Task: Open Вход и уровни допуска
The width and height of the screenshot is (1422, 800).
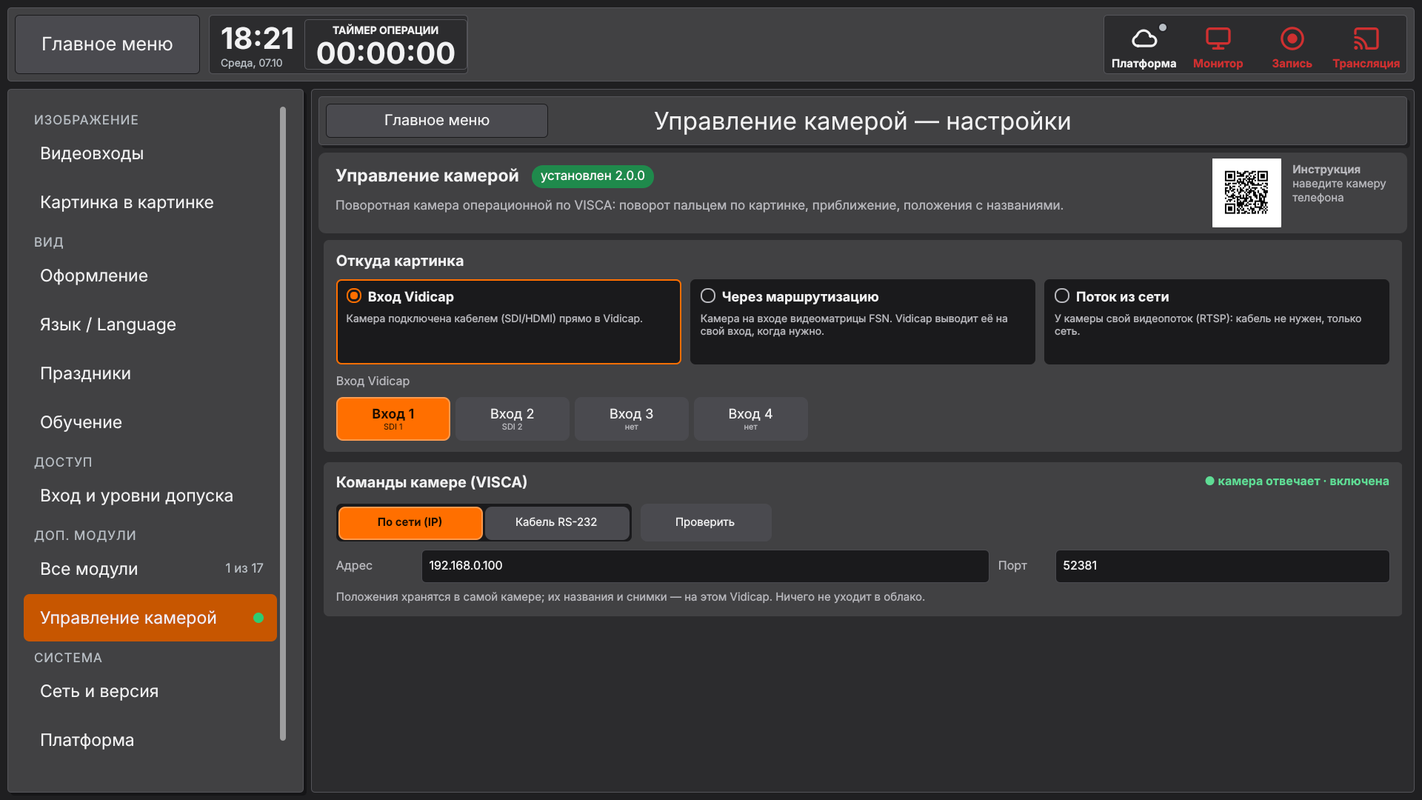Action: [x=150, y=496]
